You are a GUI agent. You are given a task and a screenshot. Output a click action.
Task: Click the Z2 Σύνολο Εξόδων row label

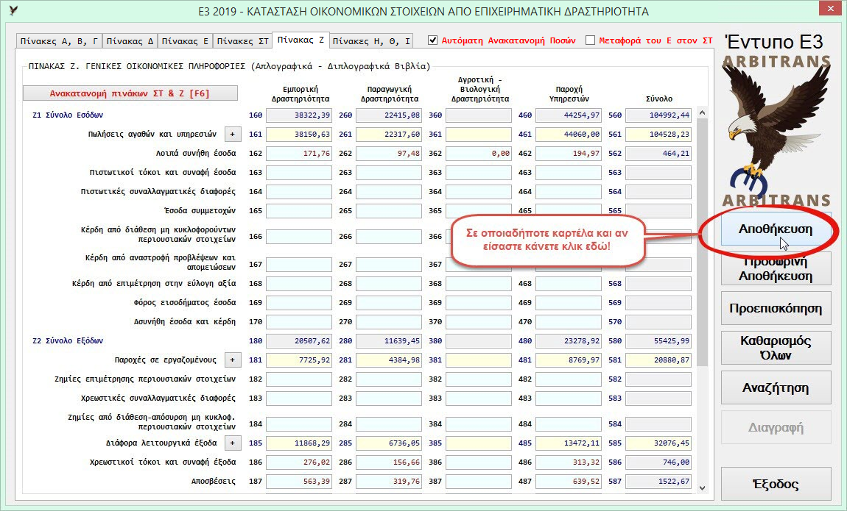(68, 341)
